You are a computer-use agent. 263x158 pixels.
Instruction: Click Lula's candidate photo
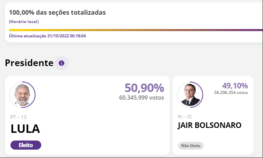point(22,95)
